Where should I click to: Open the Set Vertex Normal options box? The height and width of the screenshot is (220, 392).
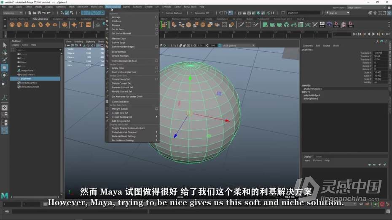tap(157, 33)
